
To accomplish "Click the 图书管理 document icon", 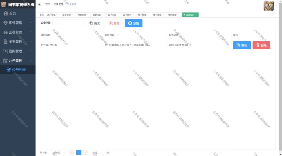I will pyautogui.click(x=6, y=42).
